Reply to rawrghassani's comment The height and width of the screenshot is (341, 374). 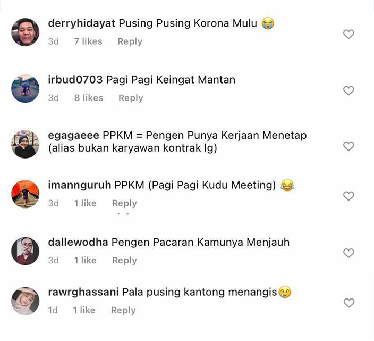point(124,310)
